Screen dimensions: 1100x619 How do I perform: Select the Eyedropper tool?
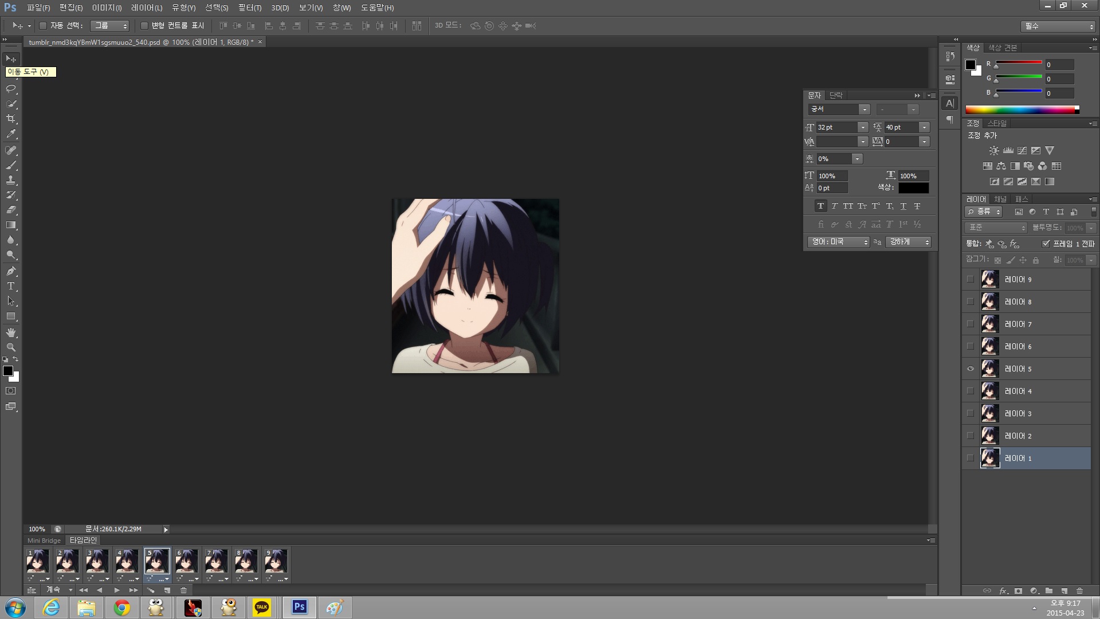coord(11,134)
